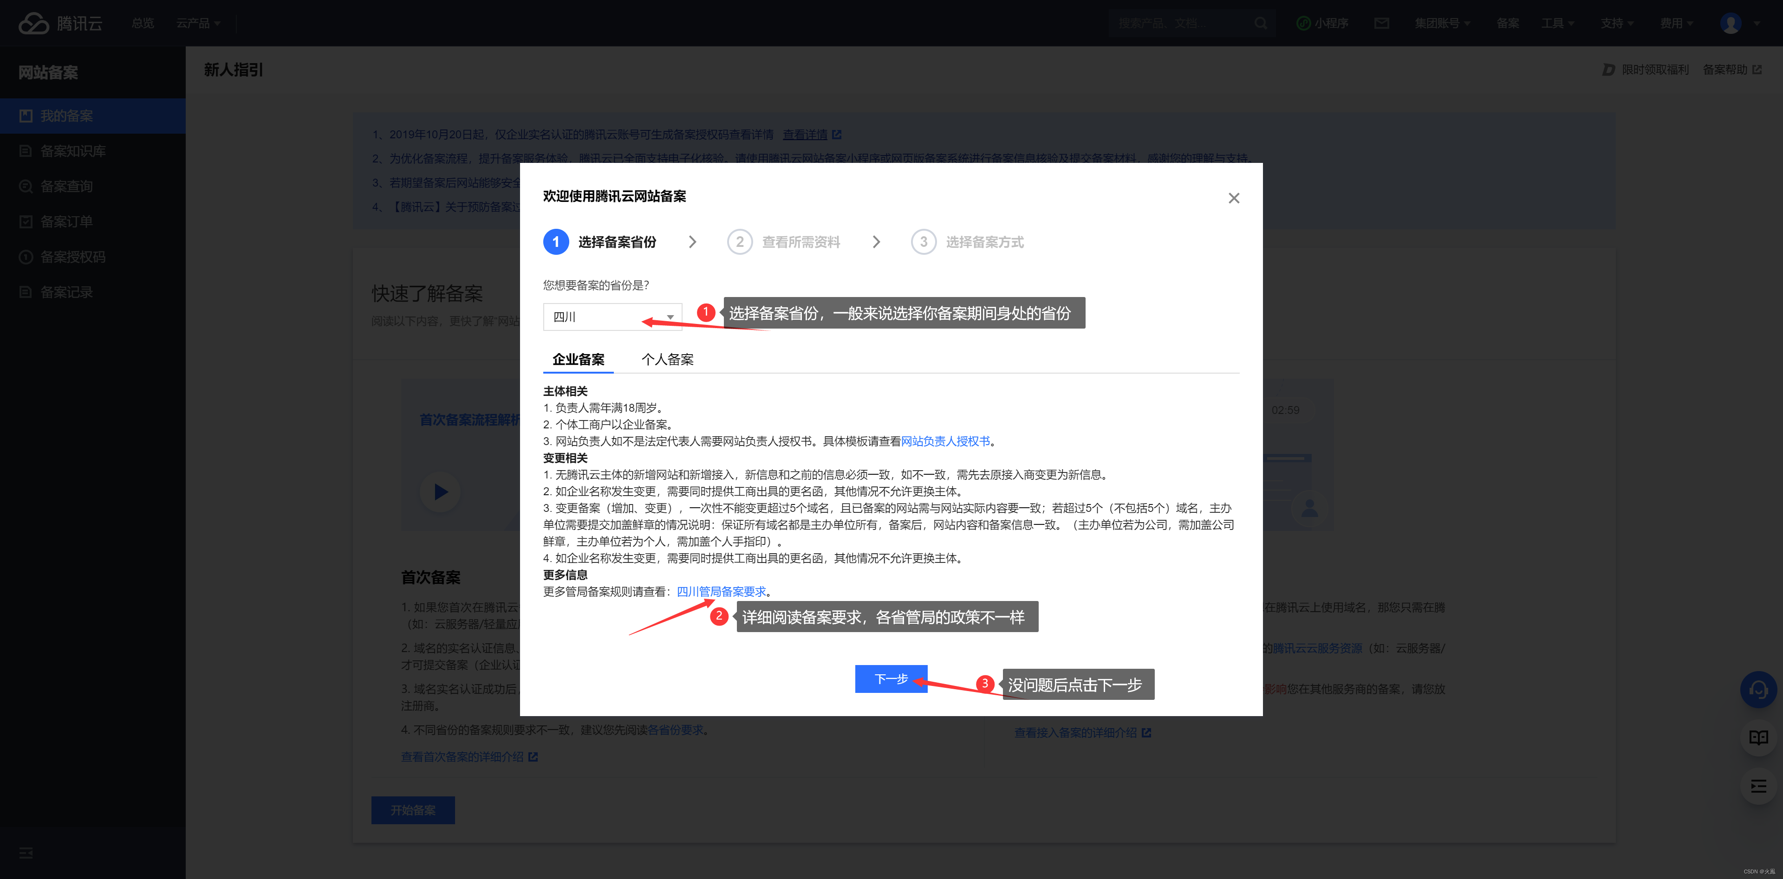Image resolution: width=1783 pixels, height=879 pixels.
Task: Collapse the sidebar with bottom menu icon
Action: [x=26, y=853]
